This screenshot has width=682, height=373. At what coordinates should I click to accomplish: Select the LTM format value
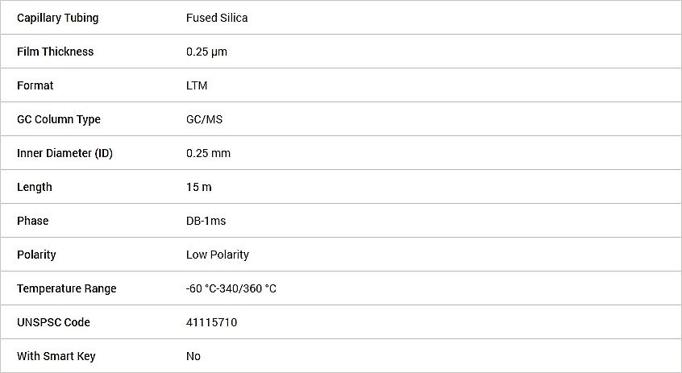(x=197, y=85)
